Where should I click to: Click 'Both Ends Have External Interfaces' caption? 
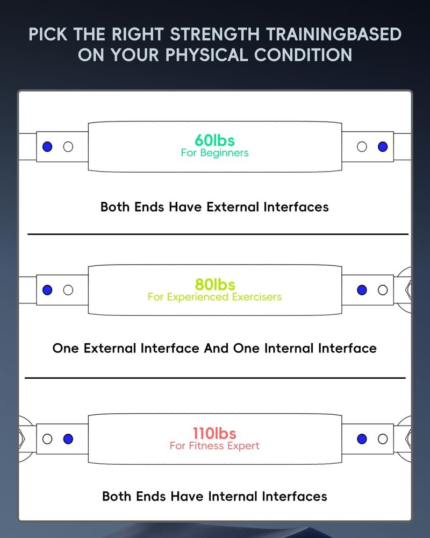[x=214, y=207]
